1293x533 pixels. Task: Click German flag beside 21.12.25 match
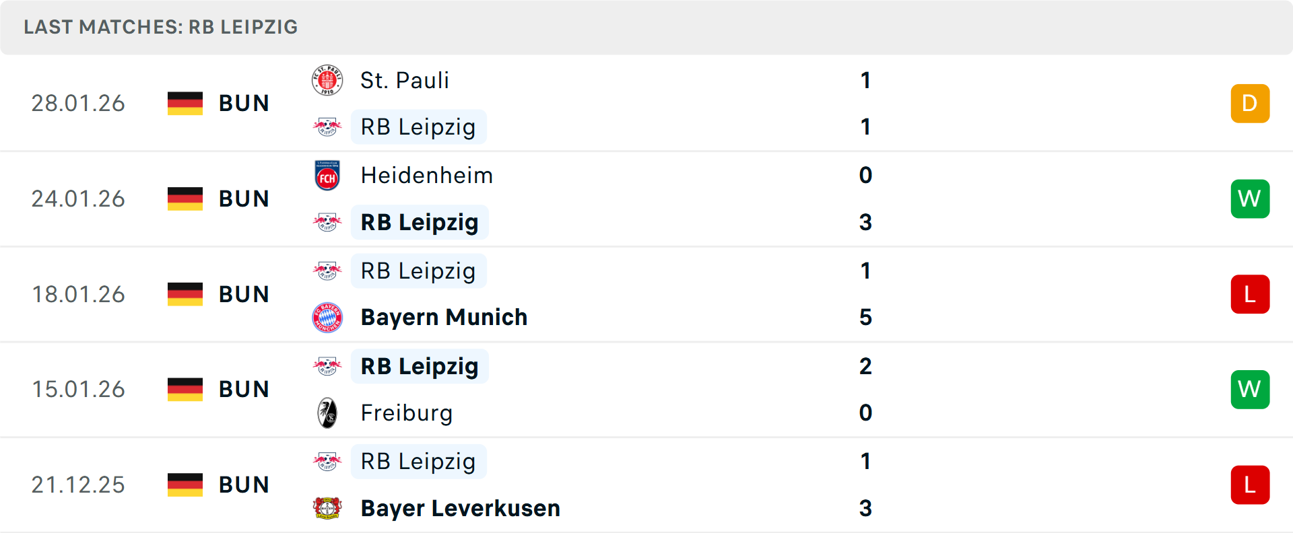coord(185,485)
